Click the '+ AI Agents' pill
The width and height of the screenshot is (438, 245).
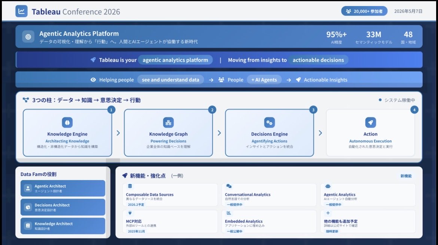coord(264,80)
